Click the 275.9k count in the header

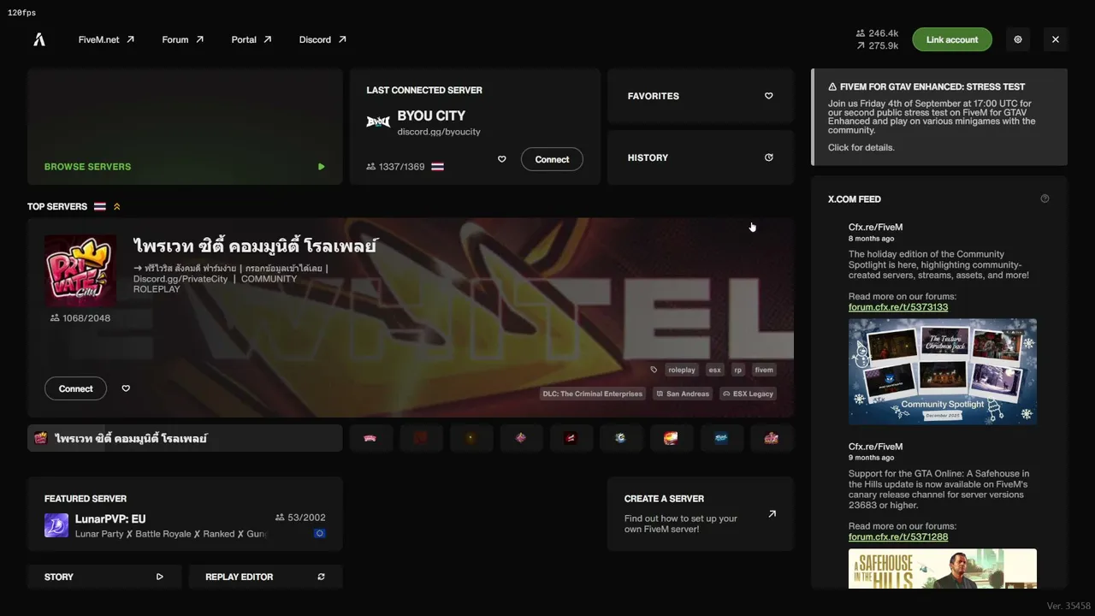pos(877,45)
